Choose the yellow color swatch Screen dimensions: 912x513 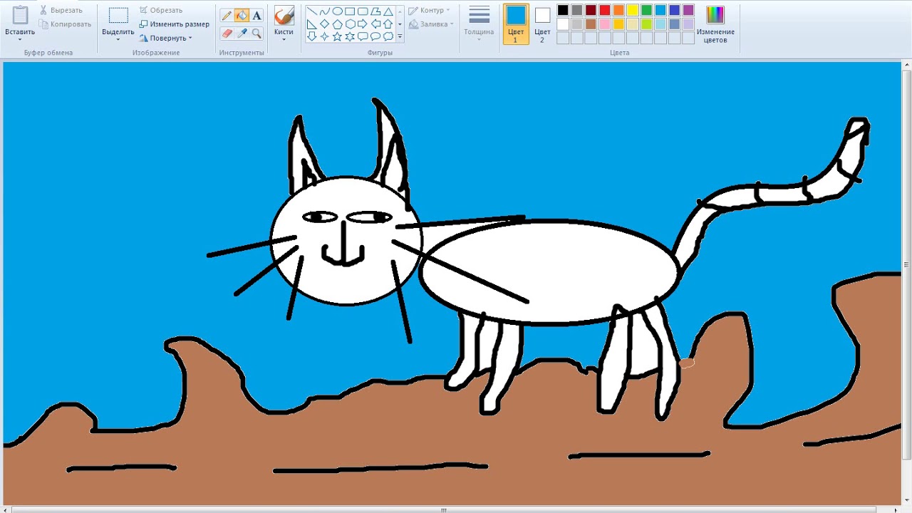coord(633,10)
